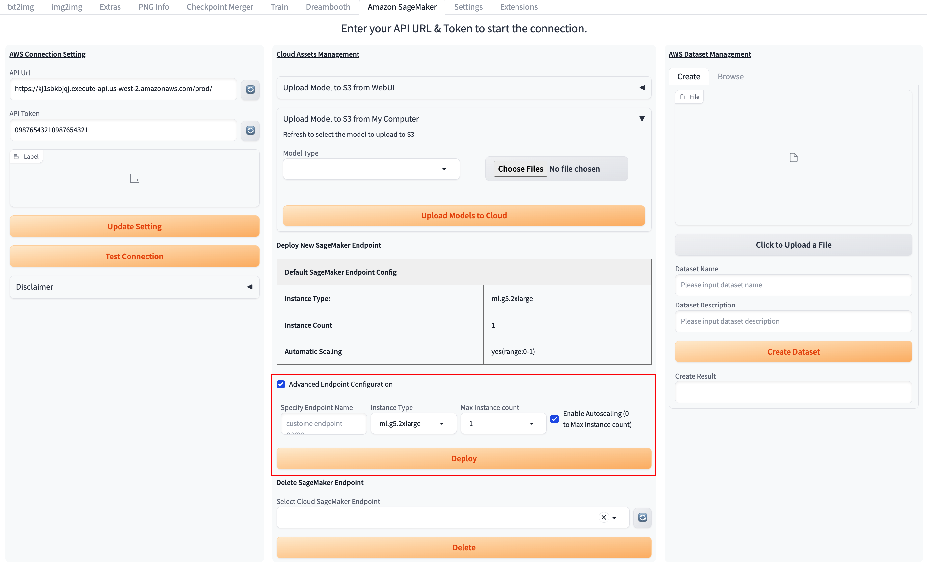
Task: Click refresh icon next to API Token
Action: point(250,130)
